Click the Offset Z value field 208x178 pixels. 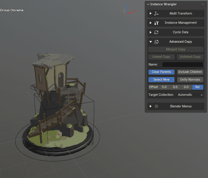pos(187,87)
